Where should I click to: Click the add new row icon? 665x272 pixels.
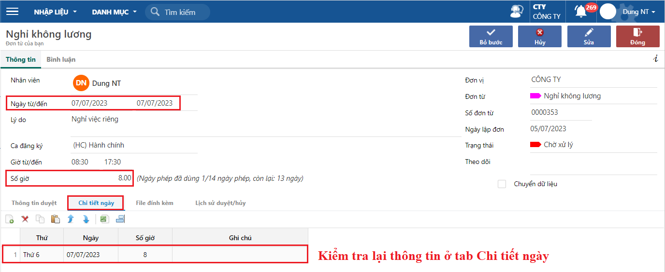point(9,219)
